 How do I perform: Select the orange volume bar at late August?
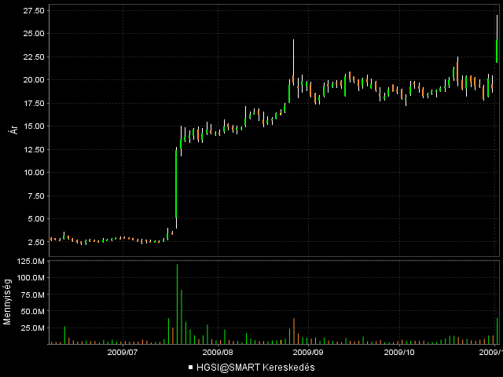294,331
